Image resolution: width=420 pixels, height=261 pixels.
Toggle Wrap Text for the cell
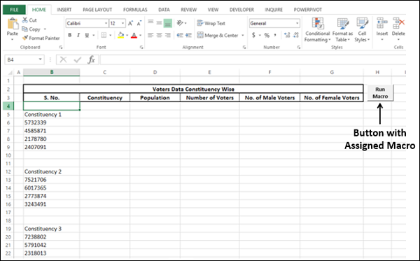[x=211, y=23]
